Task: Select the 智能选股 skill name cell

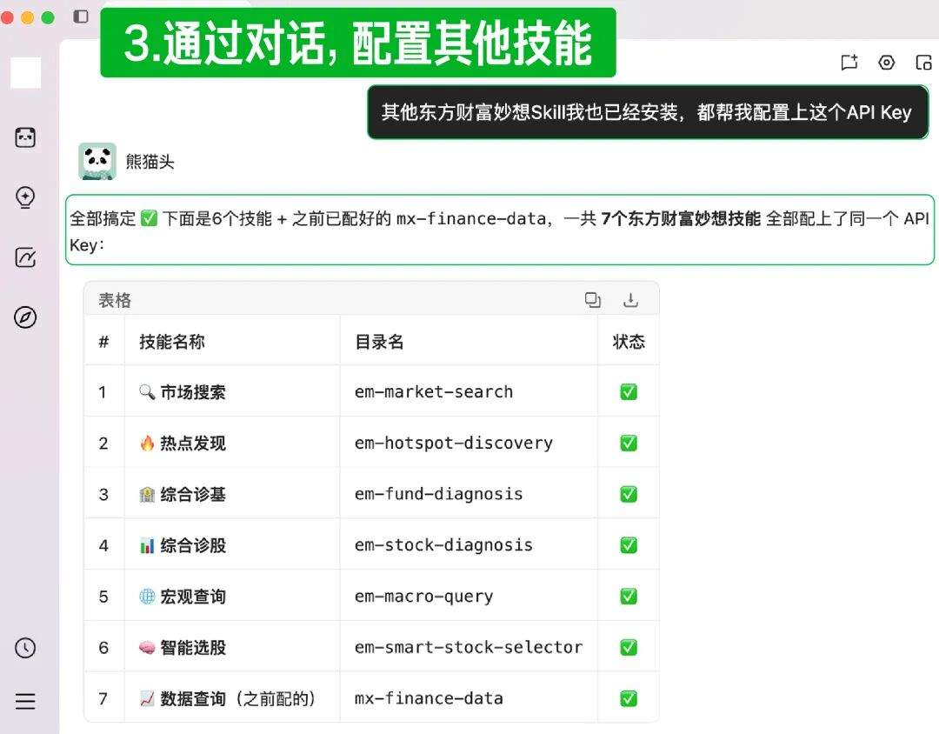Action: 232,648
